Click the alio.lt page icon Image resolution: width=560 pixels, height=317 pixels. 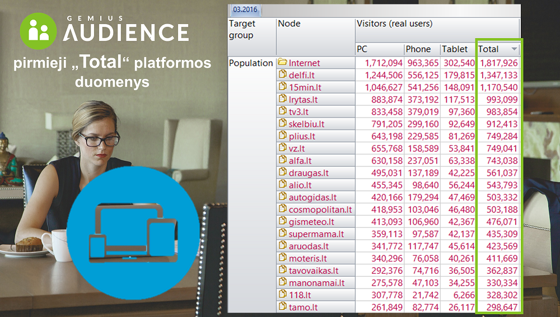(282, 184)
